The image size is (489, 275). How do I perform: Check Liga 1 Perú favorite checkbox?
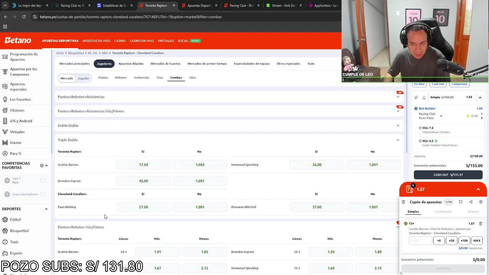click(43, 180)
